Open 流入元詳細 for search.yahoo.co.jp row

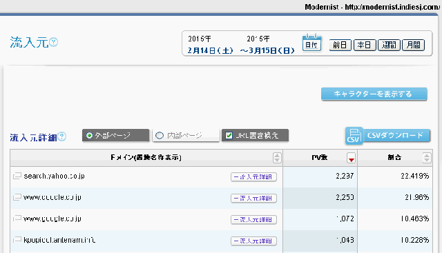click(253, 177)
